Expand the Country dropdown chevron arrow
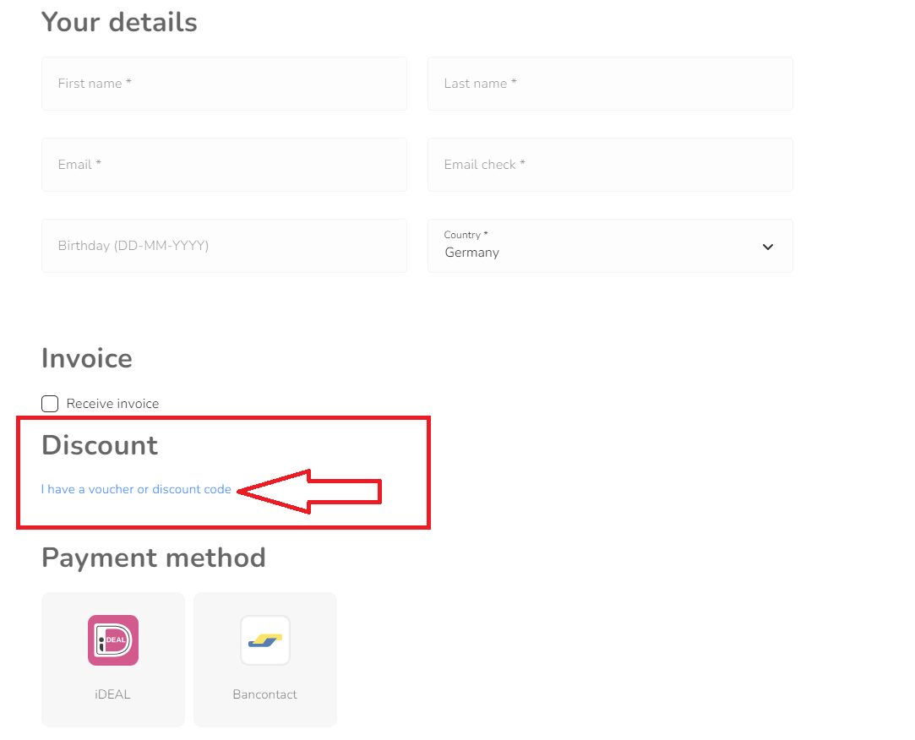The image size is (915, 740). coord(767,247)
